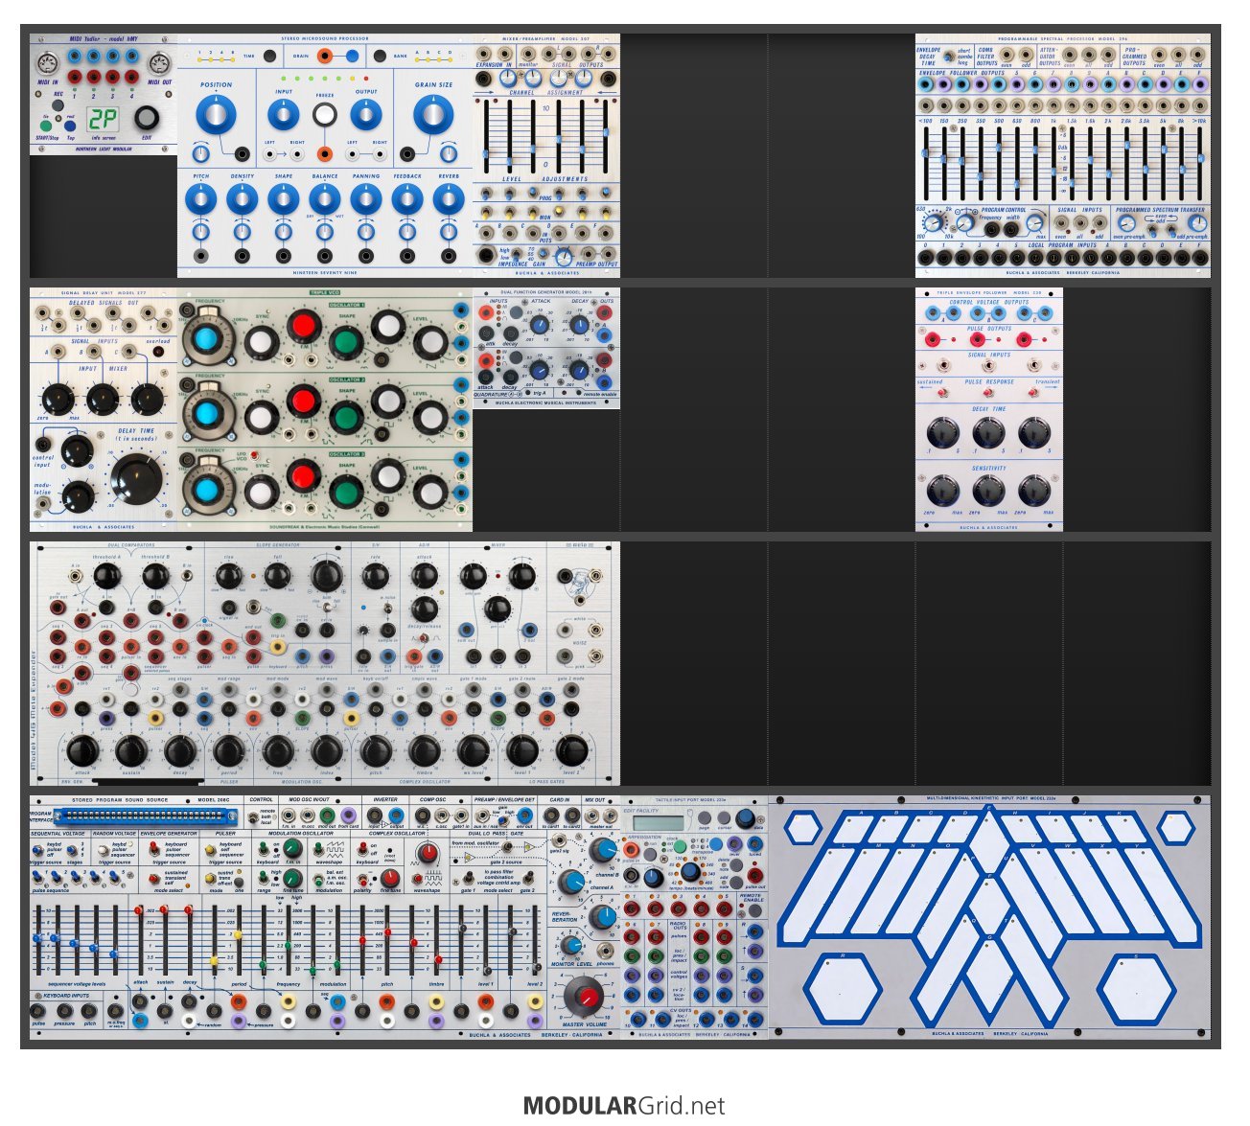
Task: Click Oscillator 1 blue FREQUENCY dial on Triple VCO
Action: [x=206, y=339]
